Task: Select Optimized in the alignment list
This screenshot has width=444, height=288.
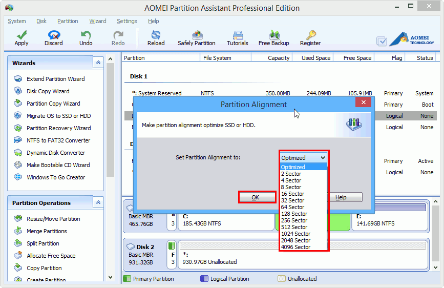Action: click(x=303, y=167)
